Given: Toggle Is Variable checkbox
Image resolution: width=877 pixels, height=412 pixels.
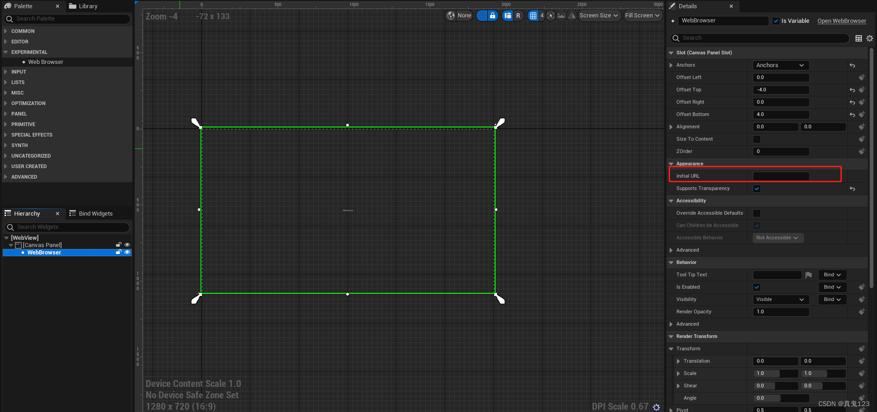Looking at the screenshot, I should (x=776, y=21).
